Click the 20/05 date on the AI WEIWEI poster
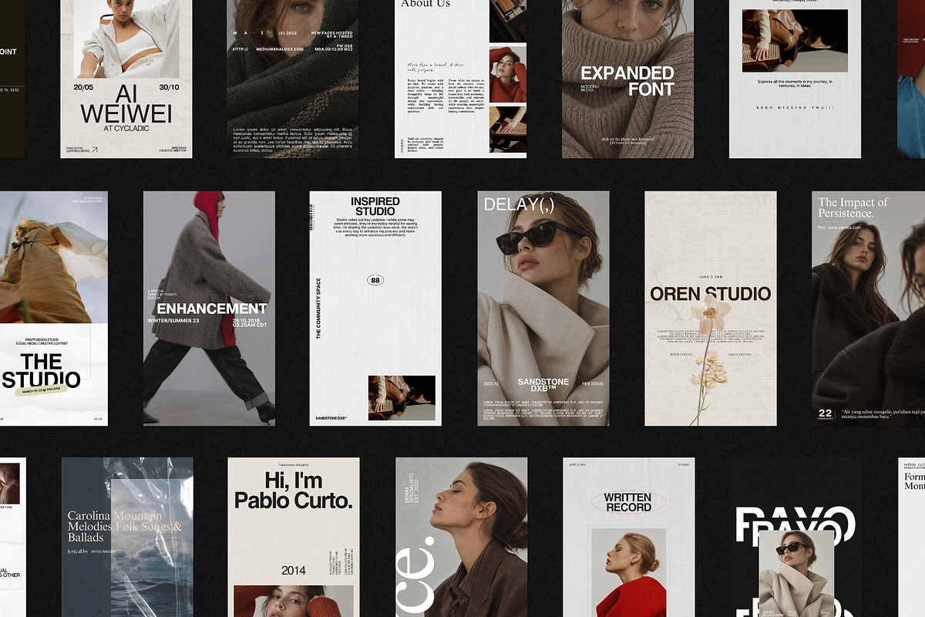The image size is (925, 617). [84, 87]
